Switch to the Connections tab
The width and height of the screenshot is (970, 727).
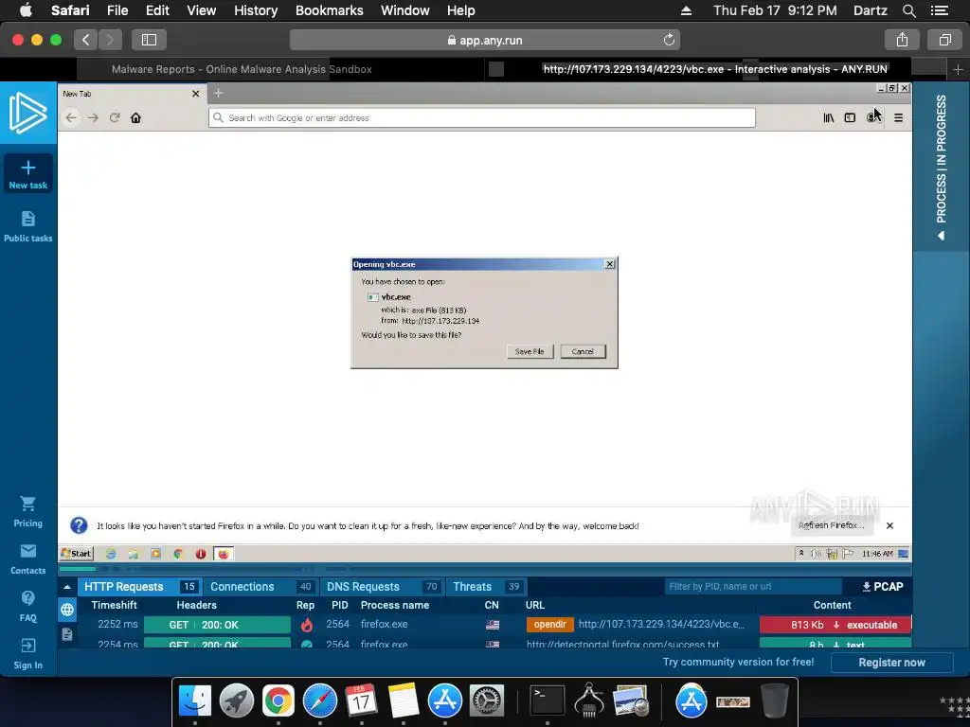pyautogui.click(x=260, y=587)
